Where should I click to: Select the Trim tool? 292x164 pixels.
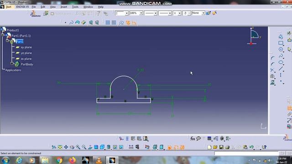(x=272, y=70)
